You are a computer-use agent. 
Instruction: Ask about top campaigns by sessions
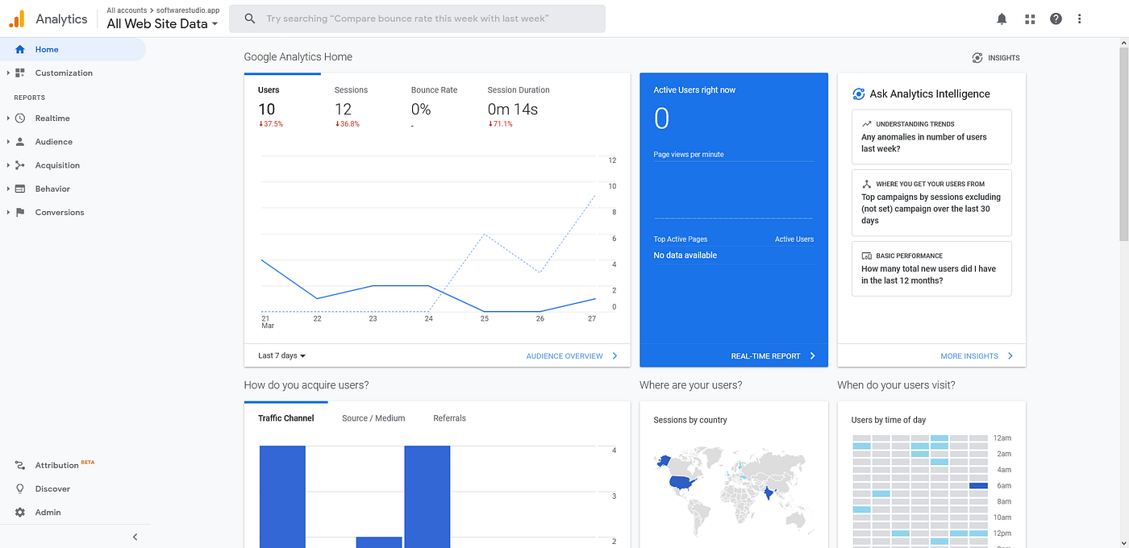931,202
